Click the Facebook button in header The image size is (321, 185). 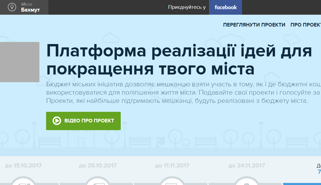tap(225, 7)
